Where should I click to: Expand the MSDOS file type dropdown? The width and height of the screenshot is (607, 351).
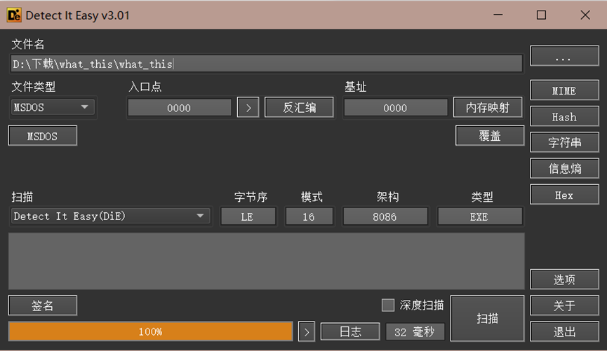(x=53, y=107)
